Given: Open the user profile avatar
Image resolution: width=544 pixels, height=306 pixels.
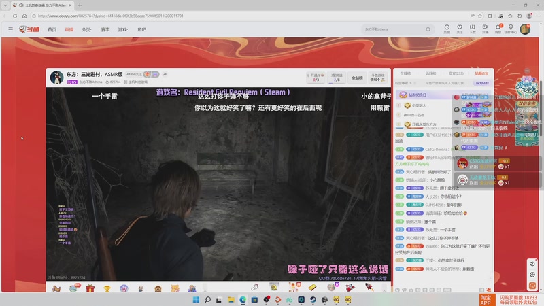Looking at the screenshot, I should [x=525, y=29].
